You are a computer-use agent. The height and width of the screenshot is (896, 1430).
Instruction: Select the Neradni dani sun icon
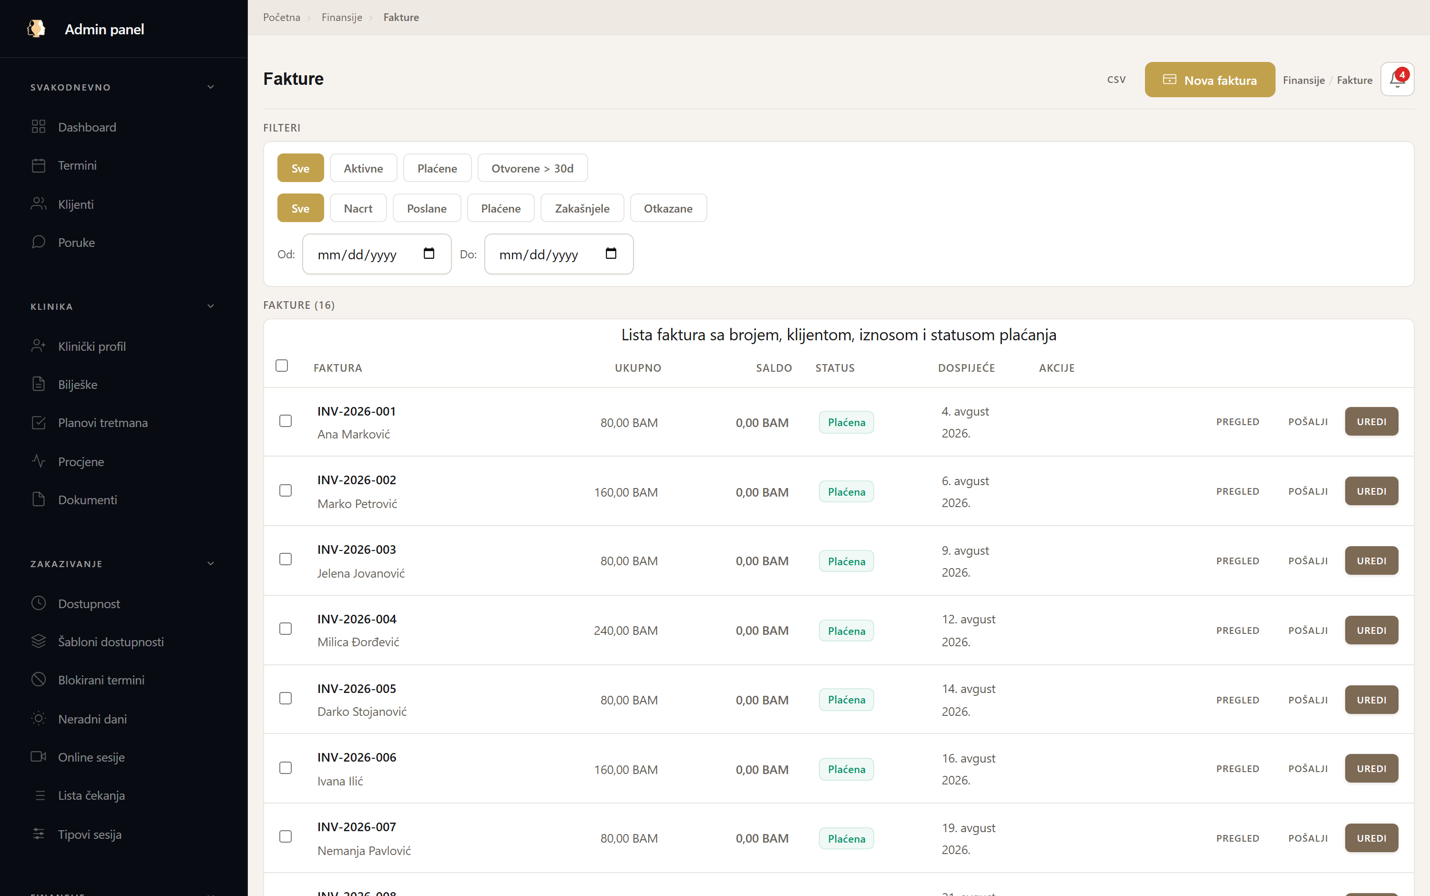tap(39, 719)
